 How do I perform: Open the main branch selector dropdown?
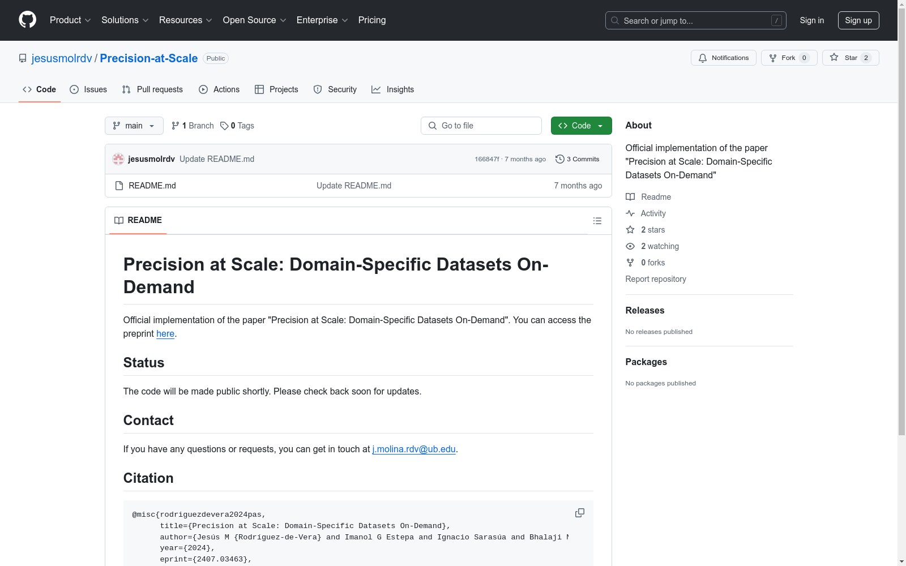click(x=134, y=126)
